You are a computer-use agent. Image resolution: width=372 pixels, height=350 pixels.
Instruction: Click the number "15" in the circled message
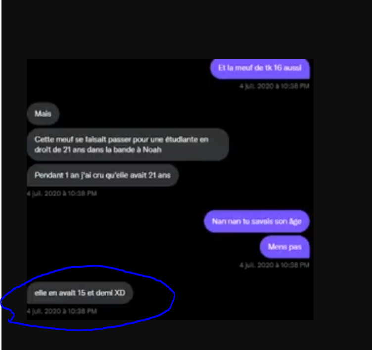pos(82,293)
